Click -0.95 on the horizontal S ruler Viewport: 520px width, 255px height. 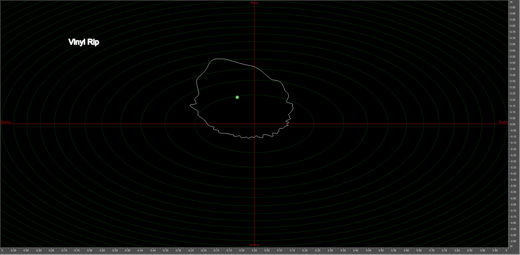point(13,251)
